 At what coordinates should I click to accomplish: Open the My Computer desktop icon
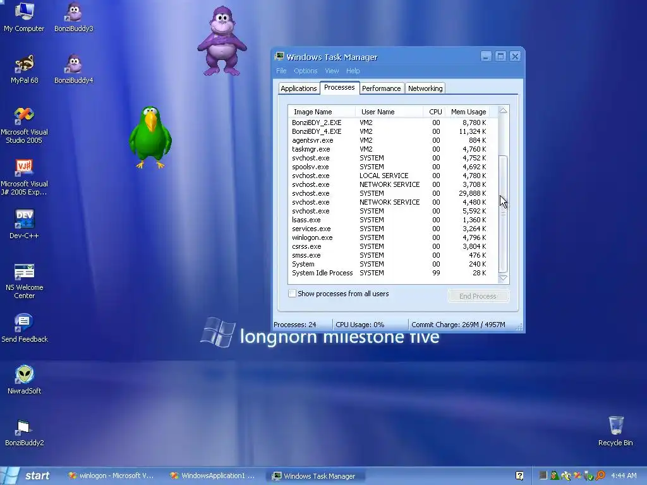coord(24,17)
